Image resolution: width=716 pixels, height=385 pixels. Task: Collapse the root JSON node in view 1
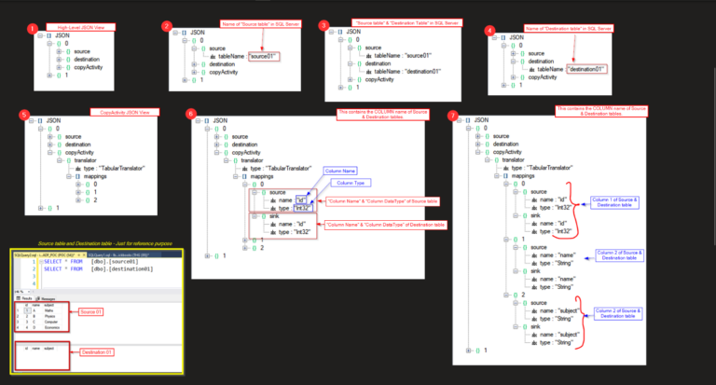(40, 35)
